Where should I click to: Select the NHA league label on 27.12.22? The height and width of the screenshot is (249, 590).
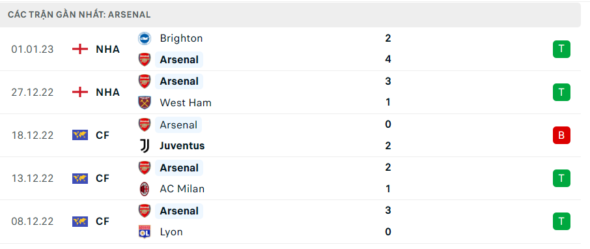(108, 93)
